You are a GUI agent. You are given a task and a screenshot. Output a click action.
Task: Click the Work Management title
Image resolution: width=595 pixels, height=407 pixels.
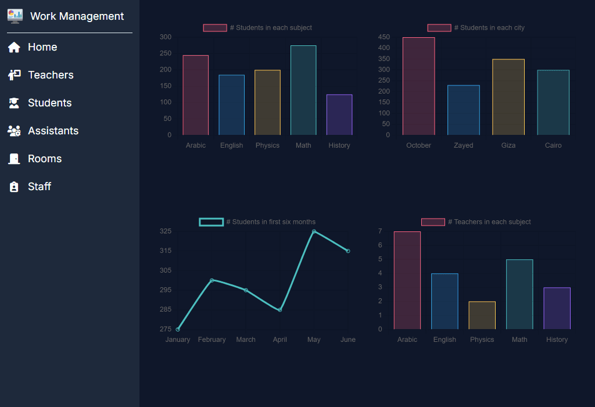pyautogui.click(x=77, y=16)
